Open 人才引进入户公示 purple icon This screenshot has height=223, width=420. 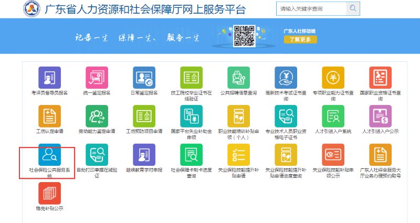(x=380, y=116)
